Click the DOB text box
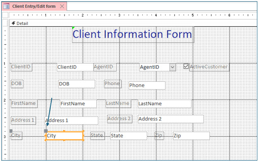The image size is (259, 161). coord(77,84)
